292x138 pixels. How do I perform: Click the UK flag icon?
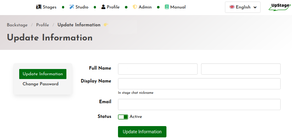pos(232,7)
